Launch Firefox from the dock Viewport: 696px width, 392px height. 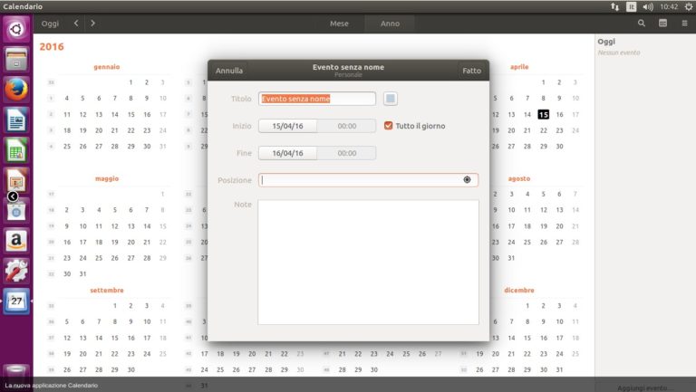click(x=16, y=89)
